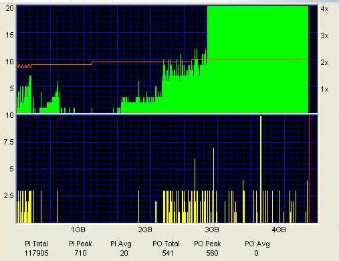
Task: Click the 20 label on PI axis
Action: tap(9, 8)
